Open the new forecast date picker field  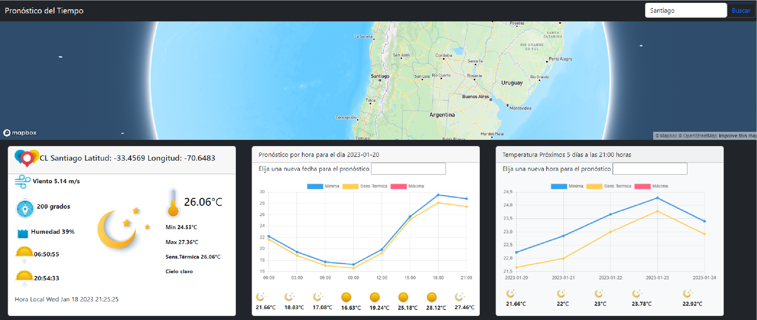408,169
